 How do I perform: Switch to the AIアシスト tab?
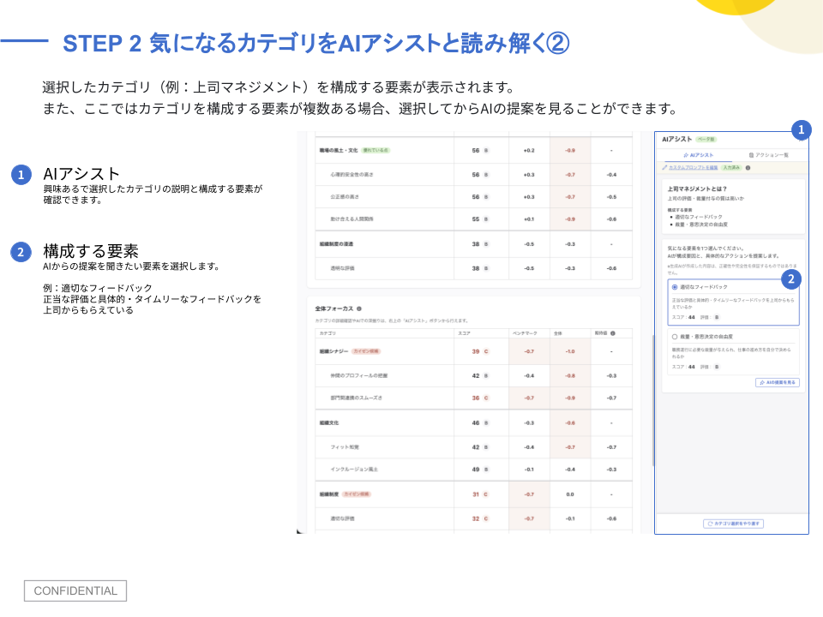pyautogui.click(x=698, y=155)
